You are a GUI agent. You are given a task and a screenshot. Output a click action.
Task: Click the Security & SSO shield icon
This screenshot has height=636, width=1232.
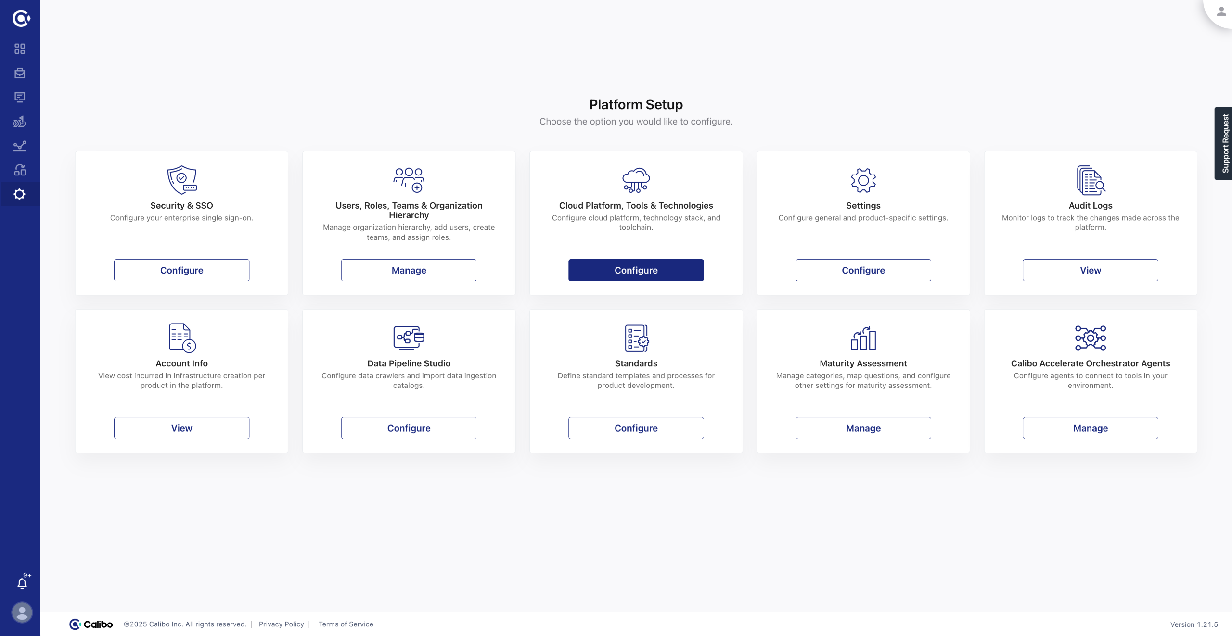181,180
